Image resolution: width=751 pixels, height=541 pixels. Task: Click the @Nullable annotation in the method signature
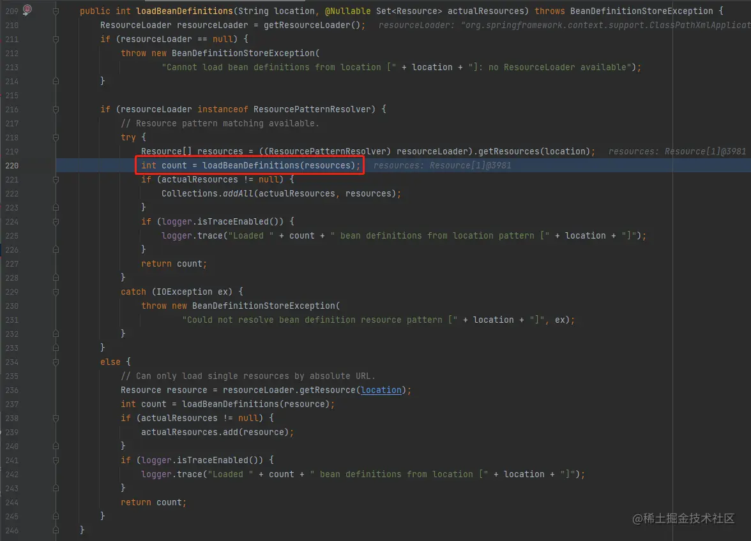(x=347, y=11)
